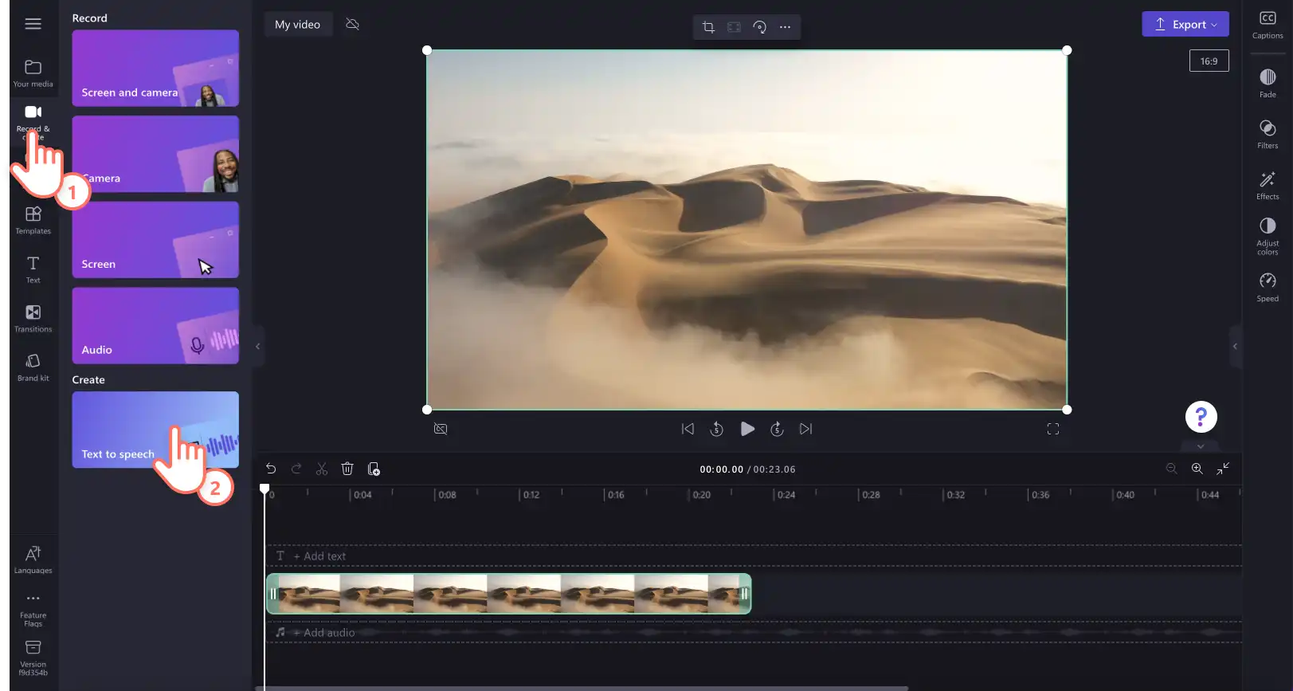Open the Filters panel
Viewport: 1293px width, 691px height.
click(1268, 135)
